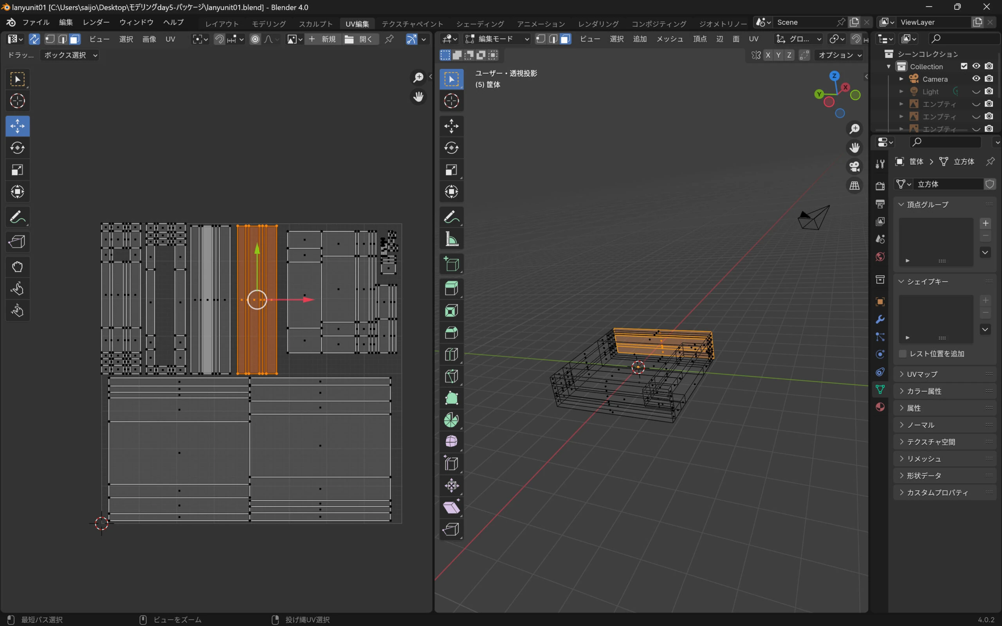Screen dimensions: 1002x626
Task: Open the 編集モード mode dropdown
Action: tap(497, 39)
